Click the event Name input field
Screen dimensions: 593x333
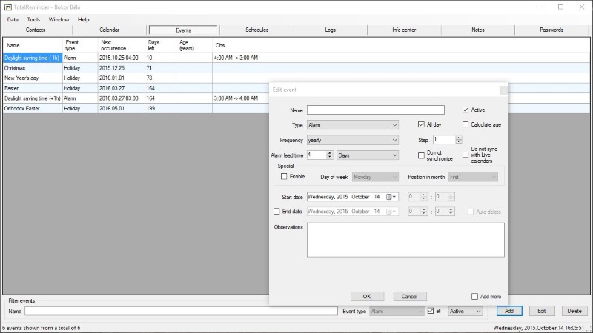tap(376, 110)
